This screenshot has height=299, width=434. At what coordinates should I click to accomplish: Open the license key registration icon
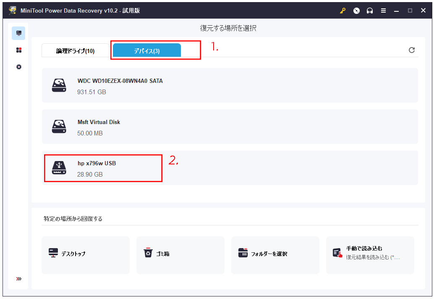pos(342,11)
